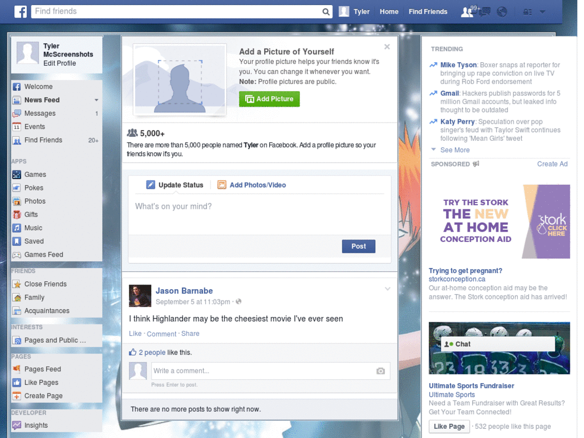The image size is (584, 438).
Task: Open Close Friends star icon
Action: click(x=17, y=284)
